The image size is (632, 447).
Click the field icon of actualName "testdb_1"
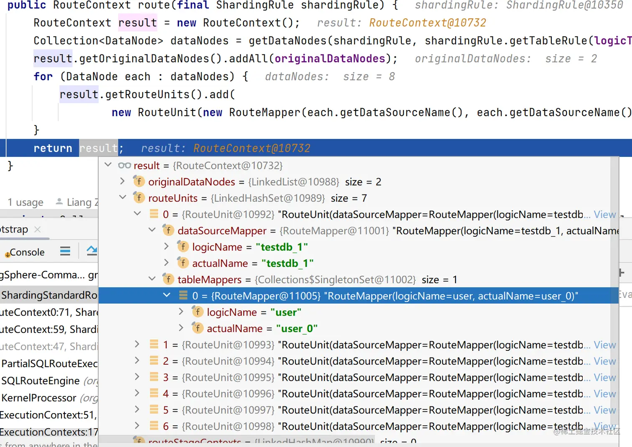(x=183, y=263)
